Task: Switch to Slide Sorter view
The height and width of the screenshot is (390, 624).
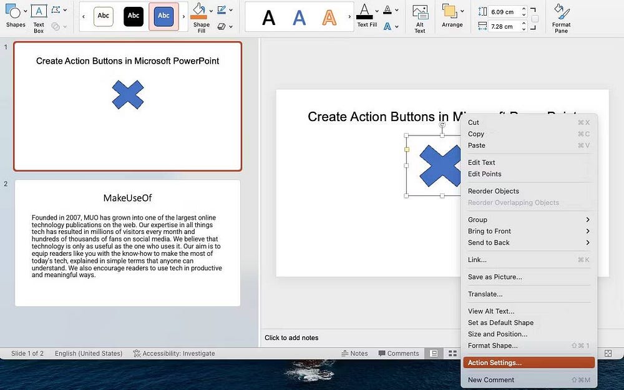Action: click(452, 353)
